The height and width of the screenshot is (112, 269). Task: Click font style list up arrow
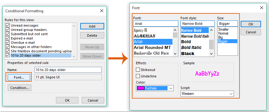coord(212,30)
